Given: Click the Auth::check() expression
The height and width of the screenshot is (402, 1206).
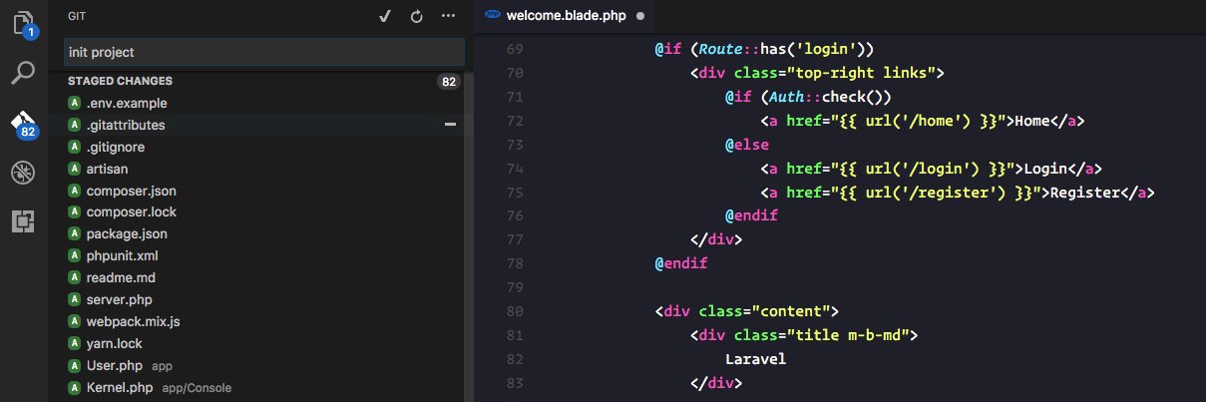Looking at the screenshot, I should click(x=827, y=97).
